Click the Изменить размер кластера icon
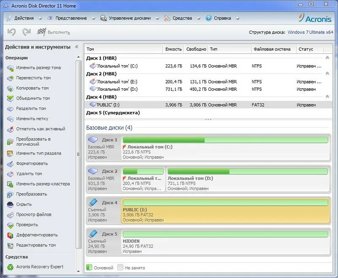338x278 pixels. tap(10, 184)
